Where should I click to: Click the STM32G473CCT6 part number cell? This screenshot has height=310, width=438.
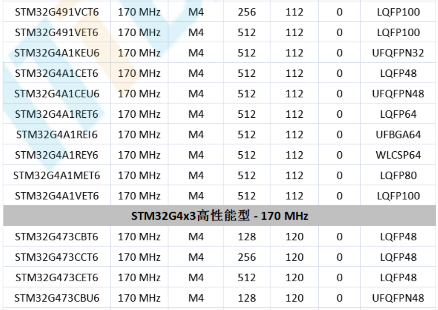[x=56, y=257]
